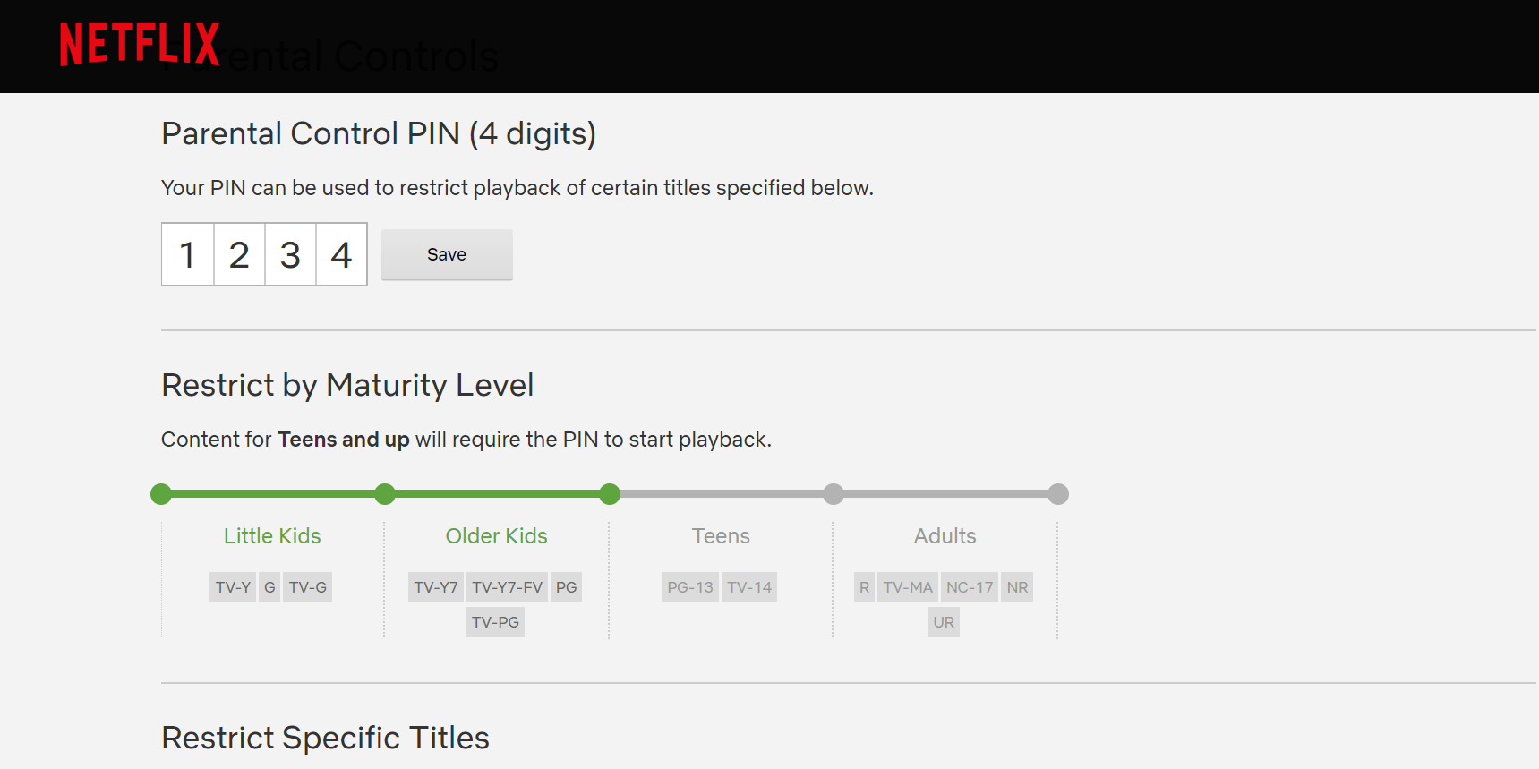Click the TV-MA rating badge
Image resolution: width=1539 pixels, height=769 pixels.
[x=907, y=586]
